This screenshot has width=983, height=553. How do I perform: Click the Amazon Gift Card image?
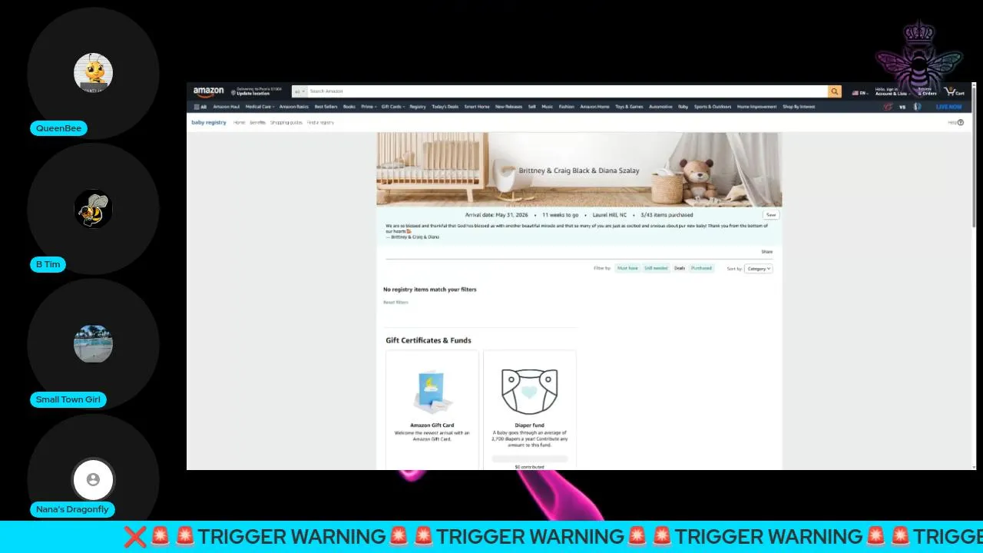click(432, 392)
